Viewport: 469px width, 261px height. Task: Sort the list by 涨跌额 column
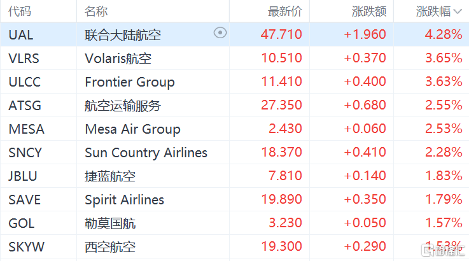coord(368,11)
